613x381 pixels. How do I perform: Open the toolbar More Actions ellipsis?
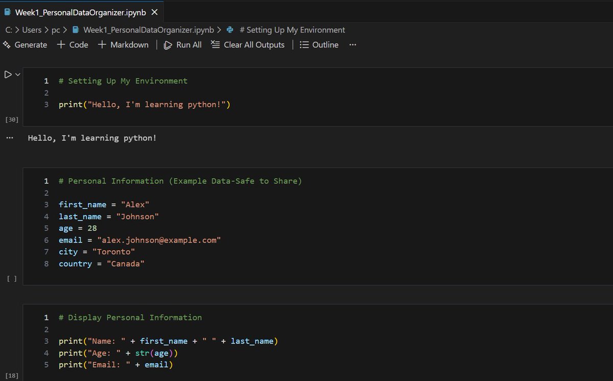(353, 45)
